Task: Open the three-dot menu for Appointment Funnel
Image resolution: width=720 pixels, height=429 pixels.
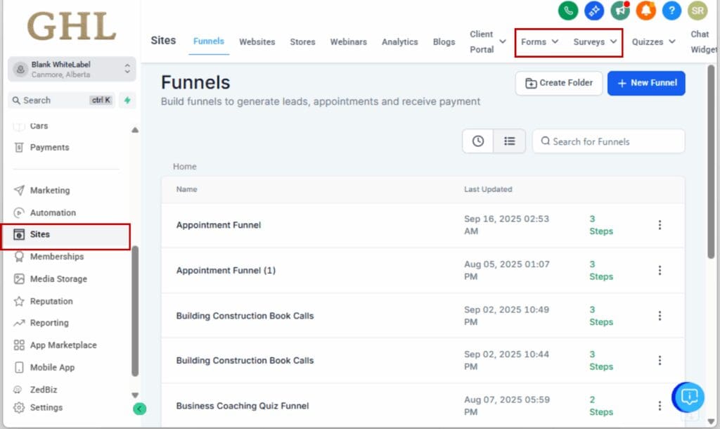Action: (660, 224)
